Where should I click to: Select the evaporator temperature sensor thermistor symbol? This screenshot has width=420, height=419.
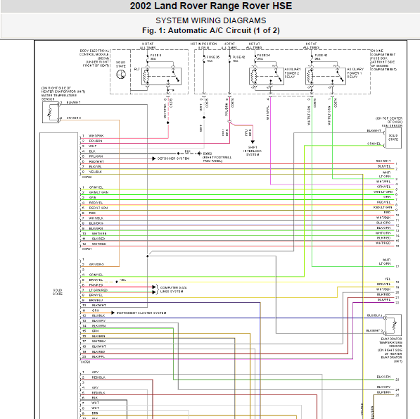pyautogui.click(x=393, y=325)
